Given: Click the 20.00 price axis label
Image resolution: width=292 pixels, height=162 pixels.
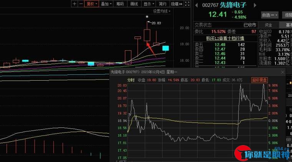Looking at the screenshot, I should click(184, 28).
